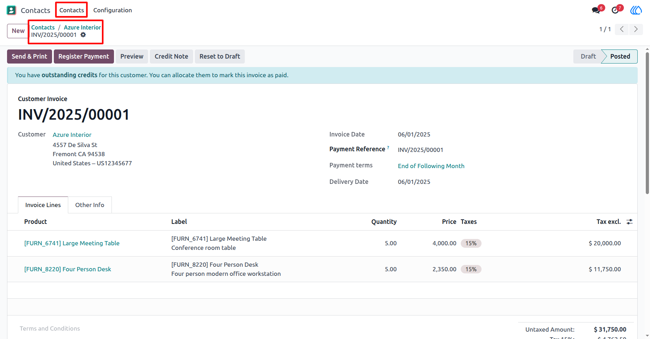Click the Payment Reference value INV/2025/00001
The image size is (650, 339).
point(420,150)
